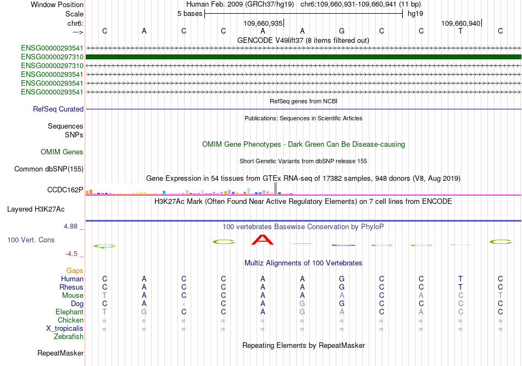Image resolution: width=522 pixels, height=366 pixels.
Task: Select the Dog species row label
Action: (77, 303)
